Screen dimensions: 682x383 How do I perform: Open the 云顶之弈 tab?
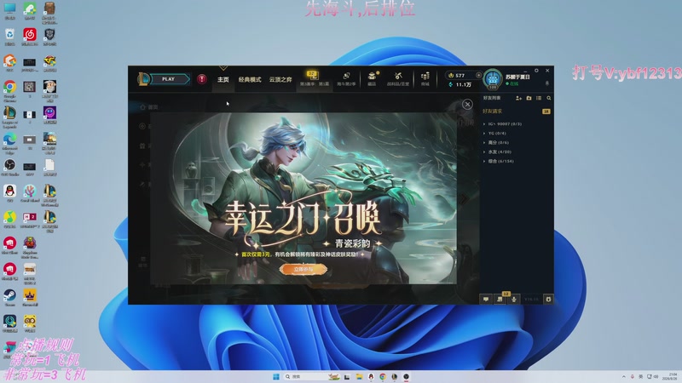click(280, 79)
